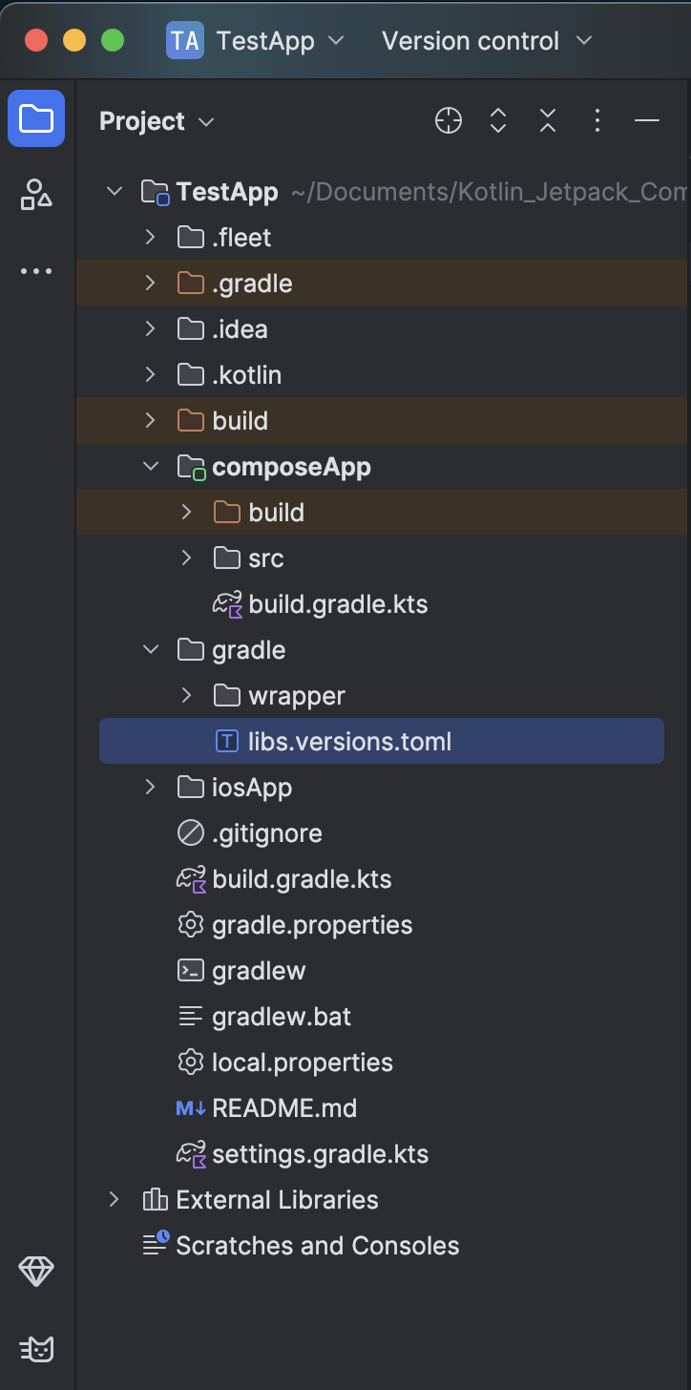Screen dimensions: 691x1390
Task: Expand the wrapper folder
Action: 186,695
